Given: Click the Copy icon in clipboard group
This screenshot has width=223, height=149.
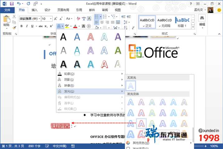Looking at the screenshot, I should tap(14, 22).
